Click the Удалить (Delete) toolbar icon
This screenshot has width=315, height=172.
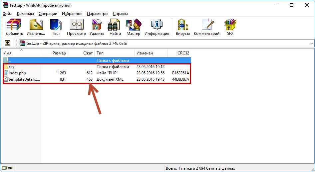point(97,27)
